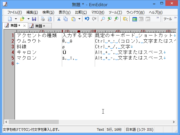Click the Open folder icon
Viewport: 180px width, 135px height.
pos(22,19)
